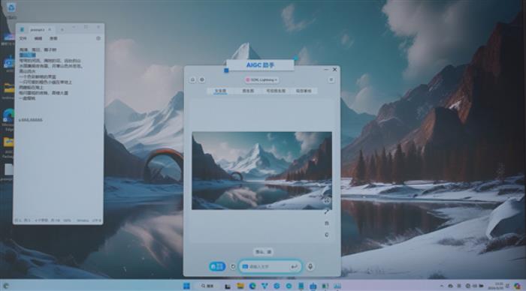Open the 编辑 menu in Notepad

pos(38,38)
